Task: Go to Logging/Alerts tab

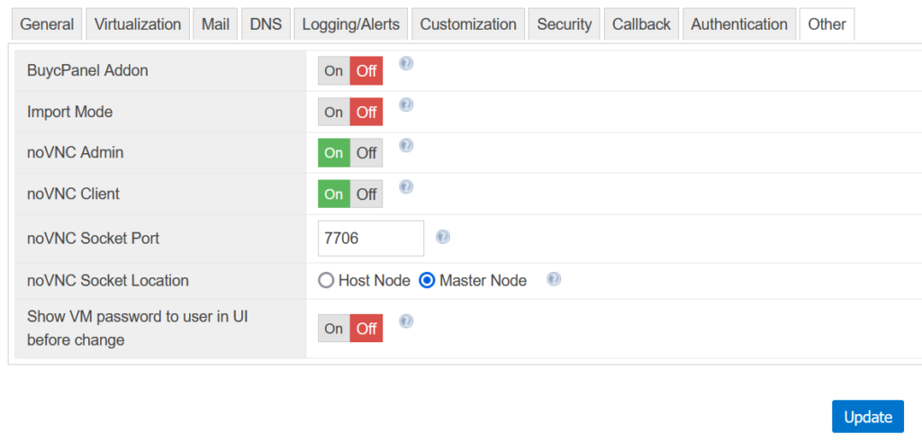Action: pos(350,24)
